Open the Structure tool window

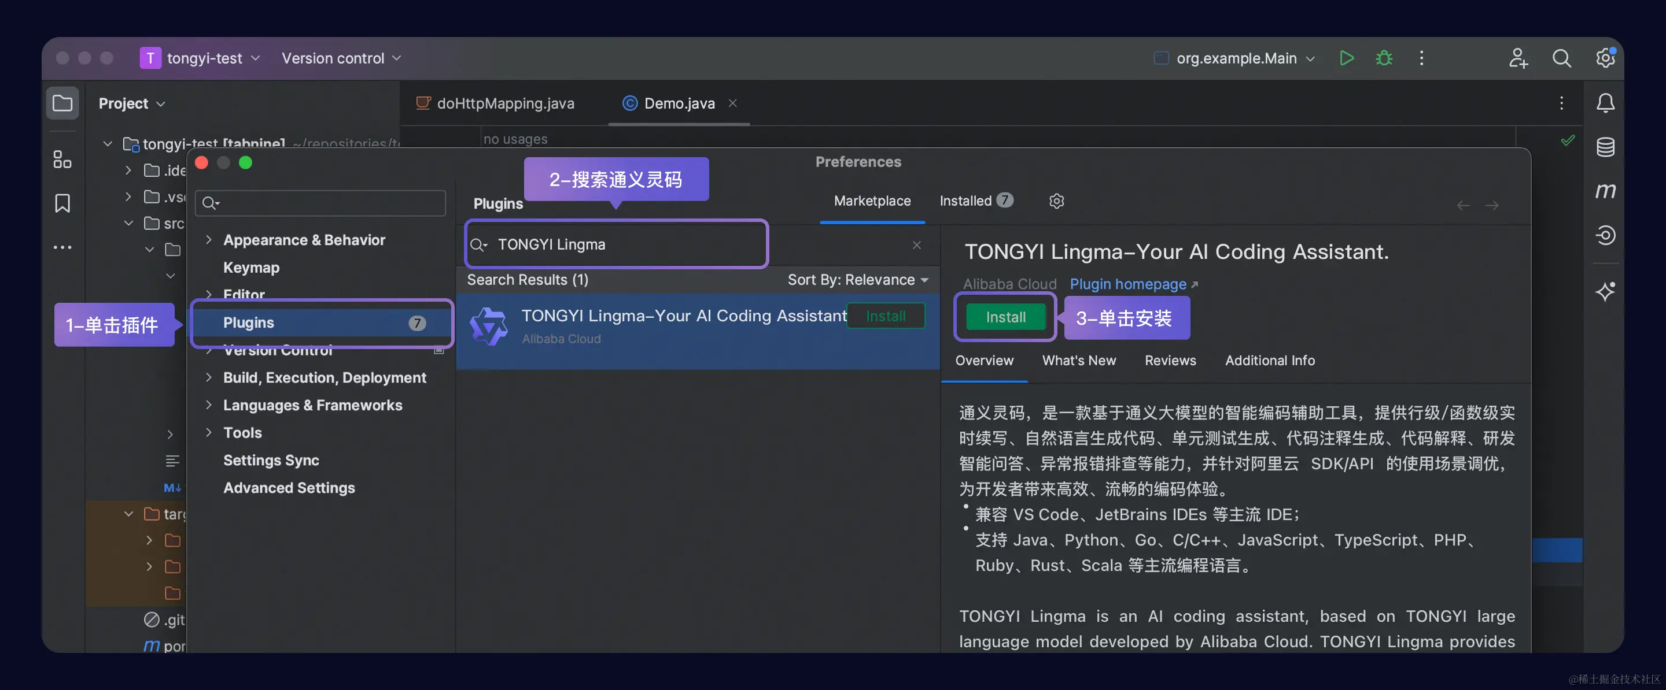coord(62,159)
